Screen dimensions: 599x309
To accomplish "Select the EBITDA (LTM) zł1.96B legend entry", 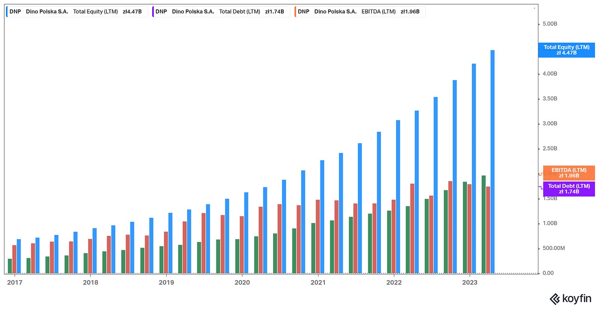I will click(x=360, y=12).
